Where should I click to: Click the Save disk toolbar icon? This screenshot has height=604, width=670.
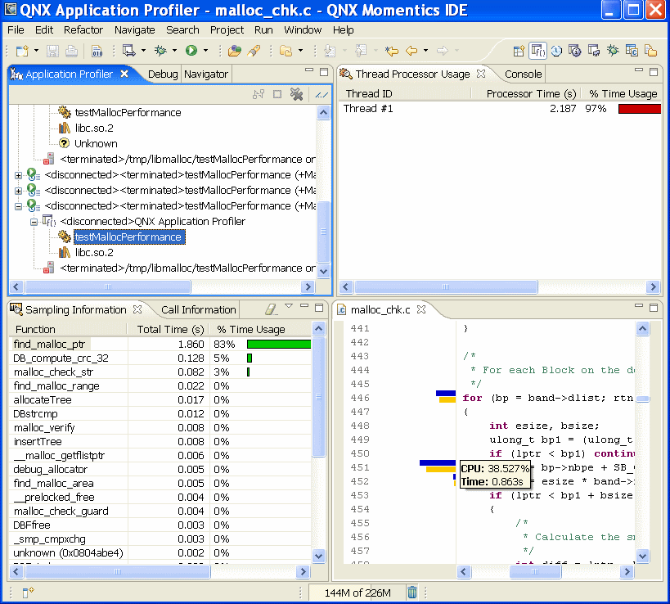52,51
